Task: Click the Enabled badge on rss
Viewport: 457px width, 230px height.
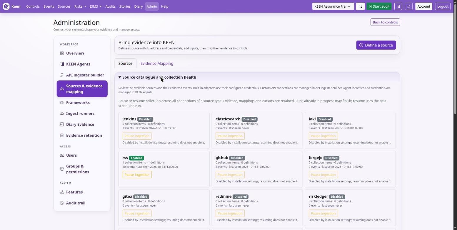Action: (136, 158)
